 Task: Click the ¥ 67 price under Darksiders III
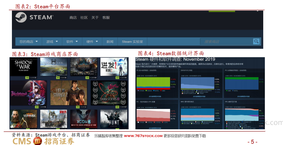tap(125, 107)
